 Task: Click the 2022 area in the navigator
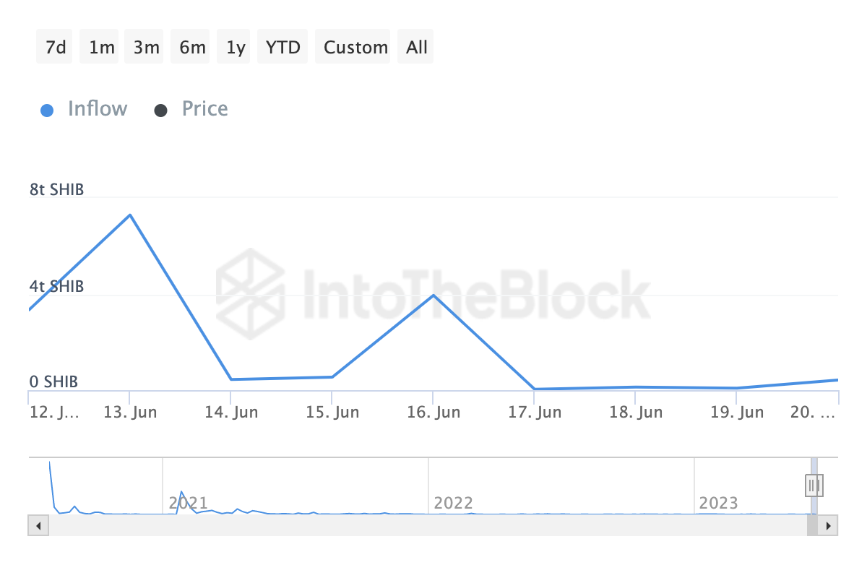click(453, 502)
